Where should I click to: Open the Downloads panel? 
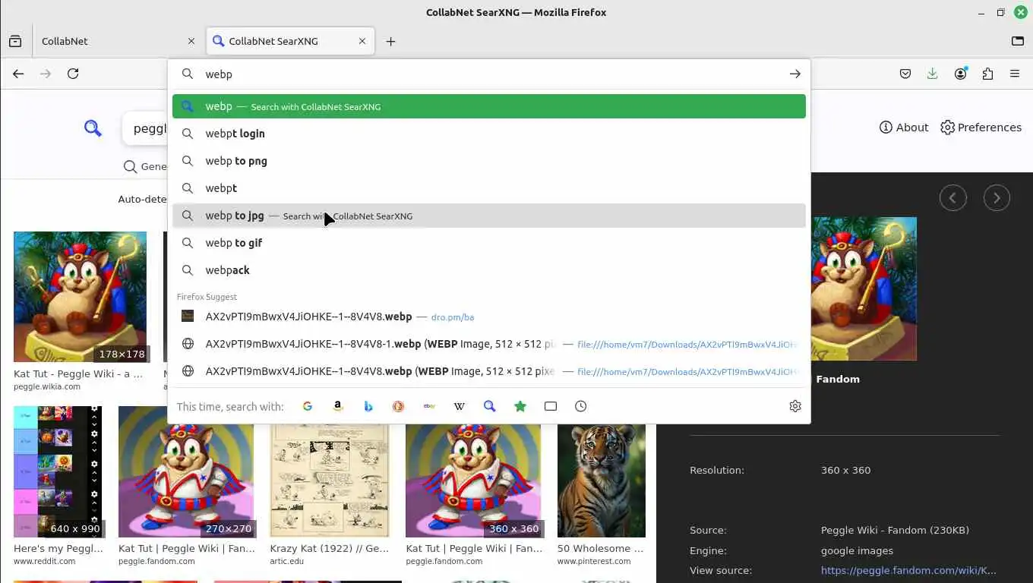tap(933, 74)
